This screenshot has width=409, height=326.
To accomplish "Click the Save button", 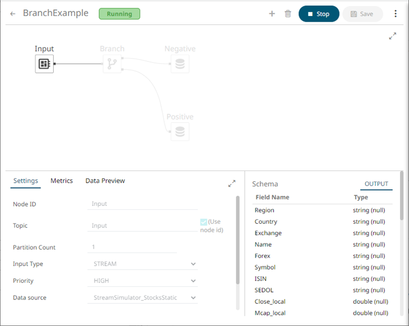I will (x=363, y=14).
